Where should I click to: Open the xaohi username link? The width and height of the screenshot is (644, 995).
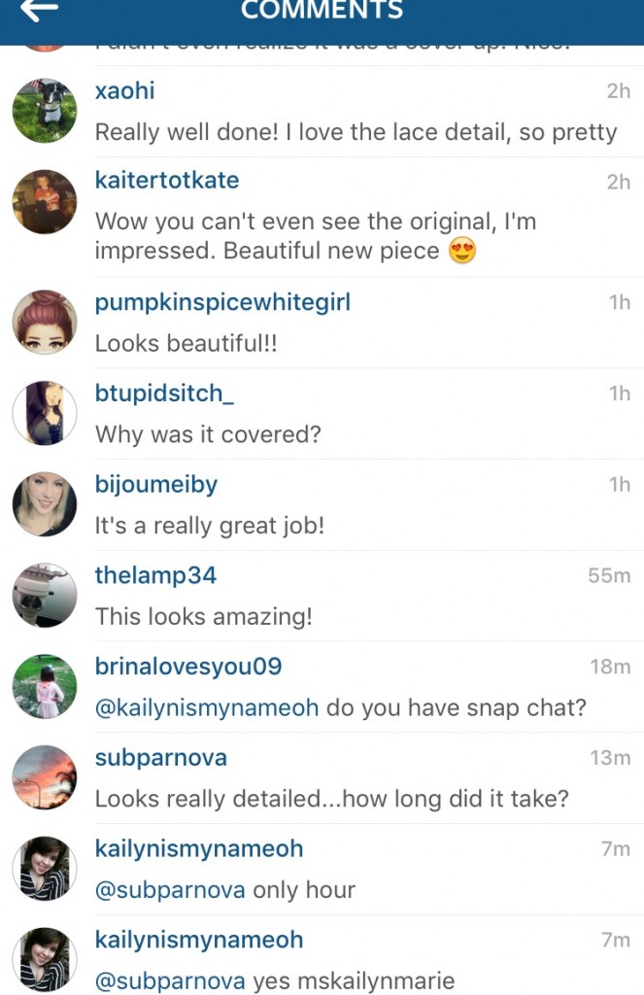(x=124, y=90)
